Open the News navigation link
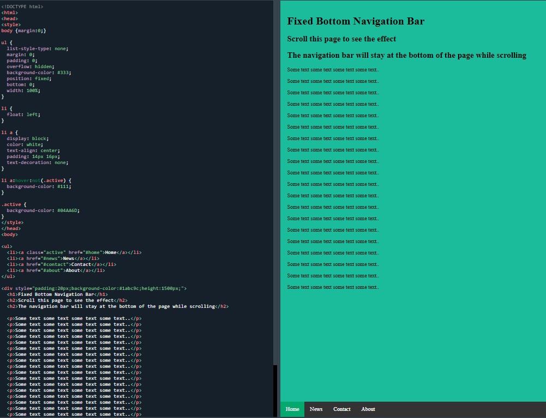 [316, 409]
